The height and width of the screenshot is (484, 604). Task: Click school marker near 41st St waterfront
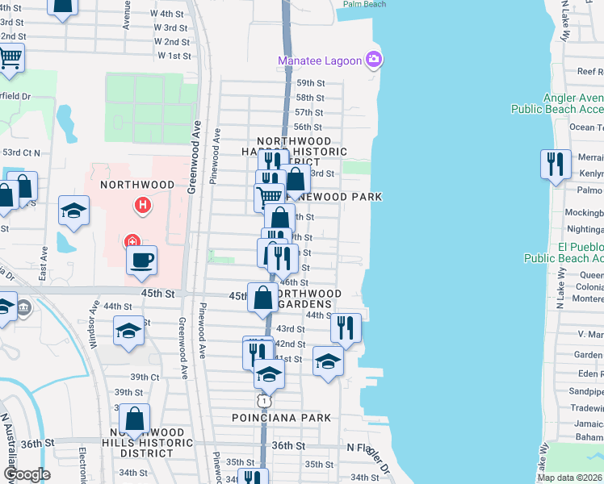[328, 364]
